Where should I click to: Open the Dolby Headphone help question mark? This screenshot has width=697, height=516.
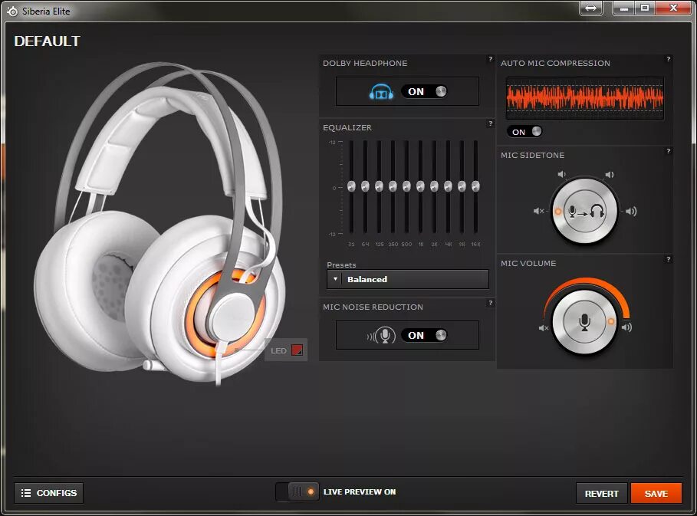[490, 59]
